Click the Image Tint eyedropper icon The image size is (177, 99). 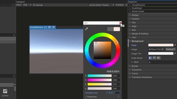(x=175, y=53)
